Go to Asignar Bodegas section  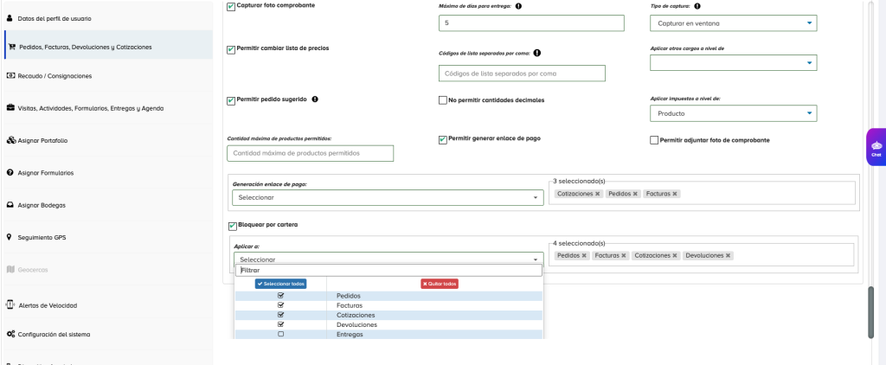[106, 205]
